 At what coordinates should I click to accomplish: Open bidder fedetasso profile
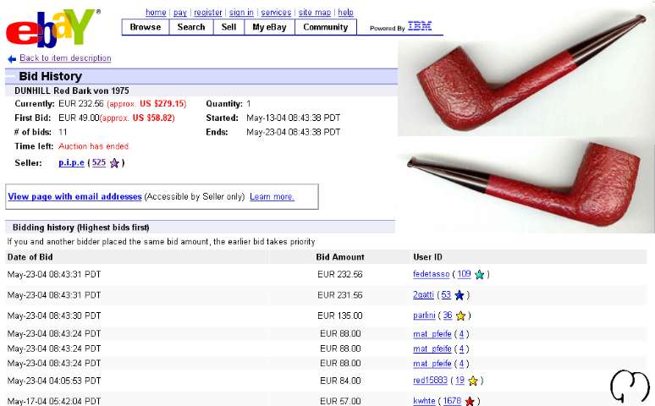click(431, 274)
